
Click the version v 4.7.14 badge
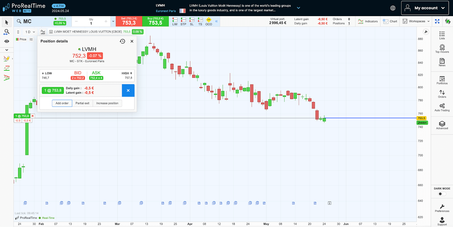[x=59, y=6]
